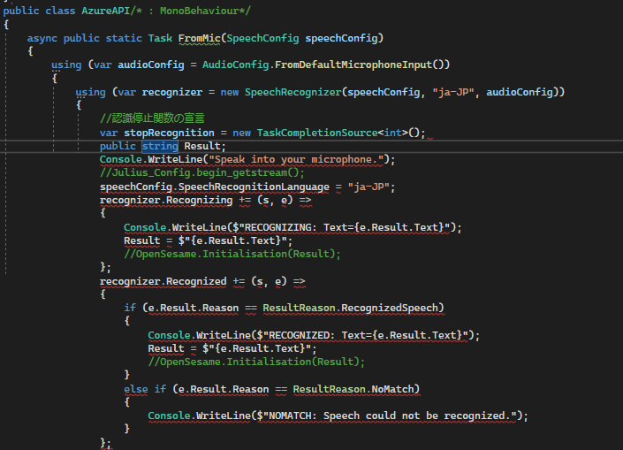623x450 pixels.
Task: Click the else if keyword
Action: click(x=145, y=389)
